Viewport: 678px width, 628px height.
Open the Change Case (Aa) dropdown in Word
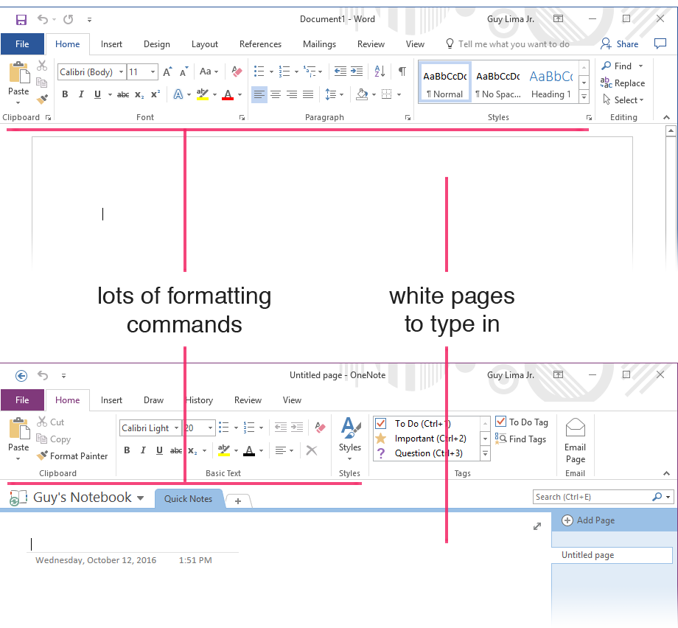[209, 71]
